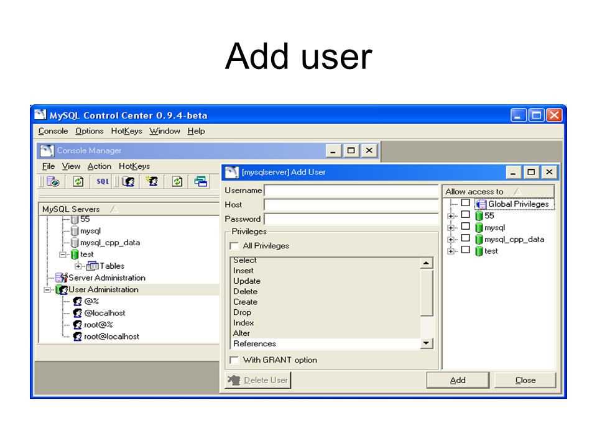Expand the test node in access list
This screenshot has height=447, width=597.
pyautogui.click(x=451, y=251)
